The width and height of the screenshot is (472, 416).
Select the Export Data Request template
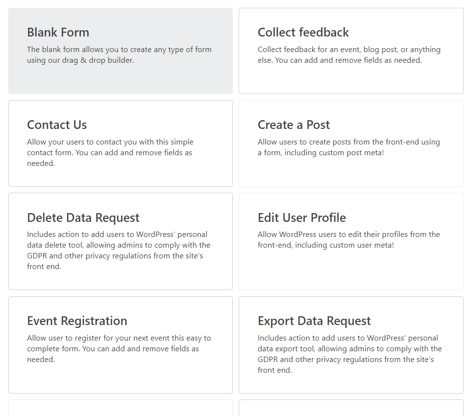coord(351,345)
